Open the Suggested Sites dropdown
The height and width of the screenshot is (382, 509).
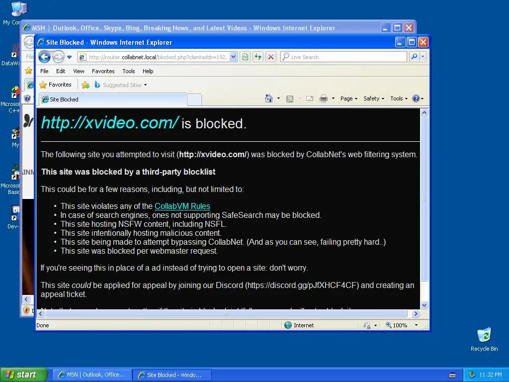click(x=121, y=85)
